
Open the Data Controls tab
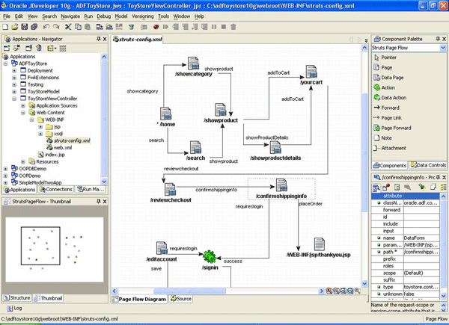point(429,164)
